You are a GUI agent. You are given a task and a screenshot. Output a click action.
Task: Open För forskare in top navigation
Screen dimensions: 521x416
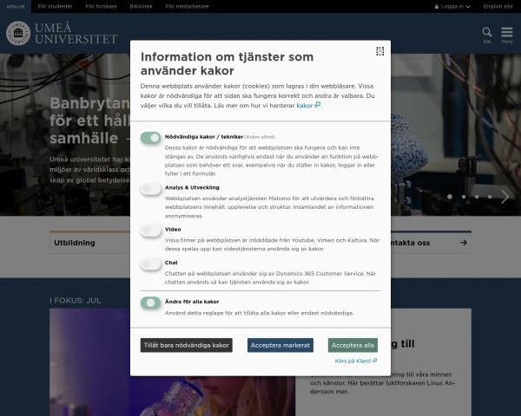[101, 6]
